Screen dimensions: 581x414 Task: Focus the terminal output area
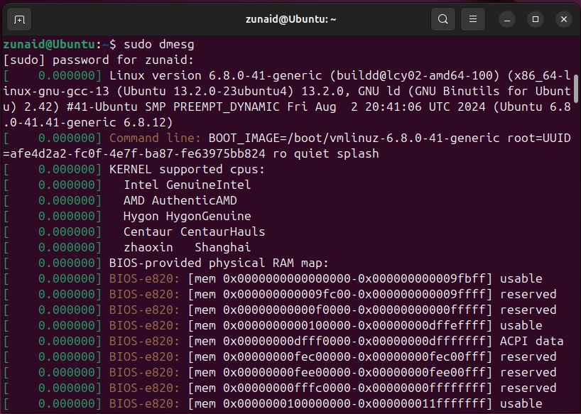point(284,249)
